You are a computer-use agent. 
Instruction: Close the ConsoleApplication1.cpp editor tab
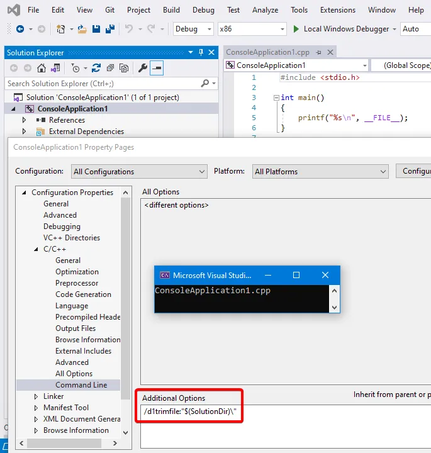click(x=330, y=52)
